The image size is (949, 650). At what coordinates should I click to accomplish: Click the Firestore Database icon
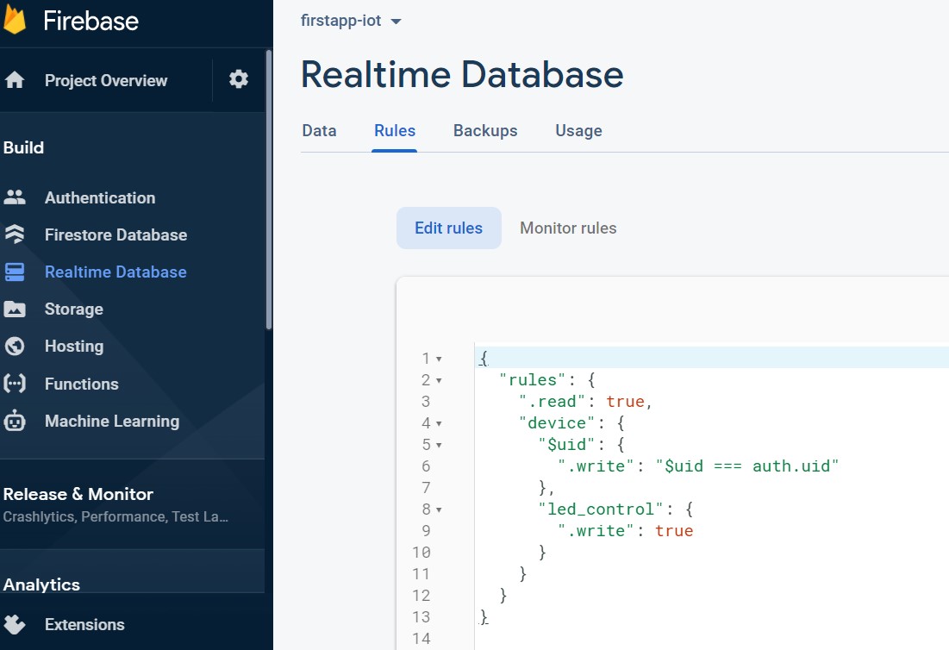(x=15, y=234)
